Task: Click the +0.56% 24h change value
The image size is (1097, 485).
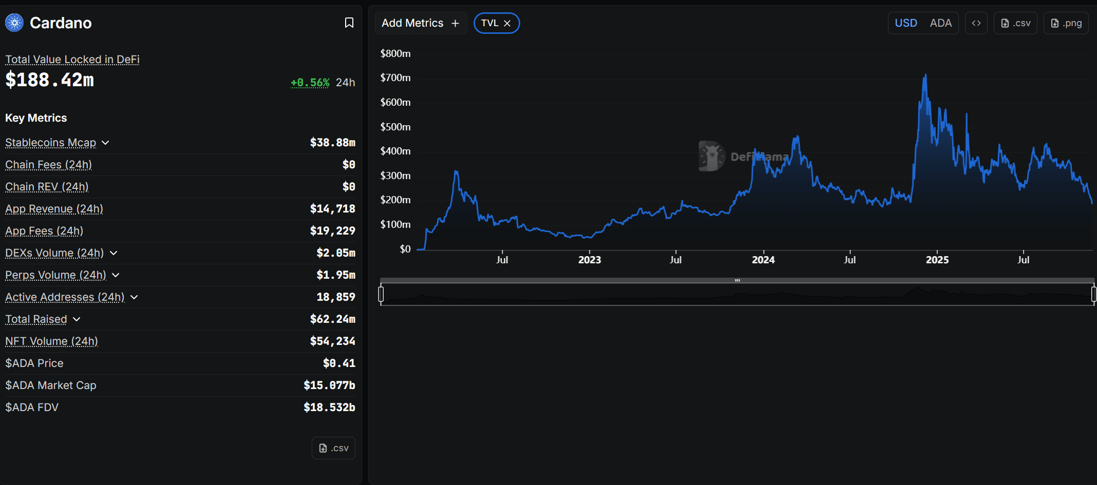Action: (x=310, y=83)
